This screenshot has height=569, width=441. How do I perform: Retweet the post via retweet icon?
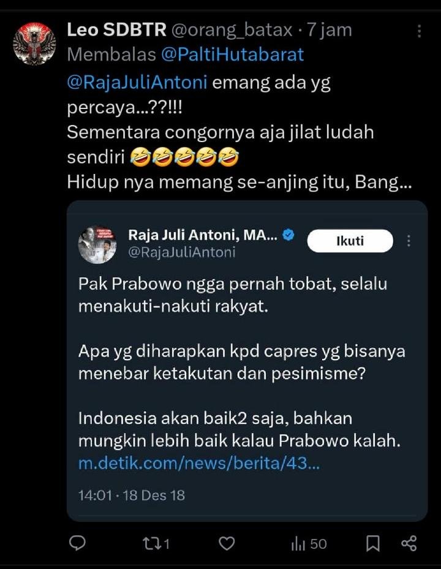pos(156,544)
